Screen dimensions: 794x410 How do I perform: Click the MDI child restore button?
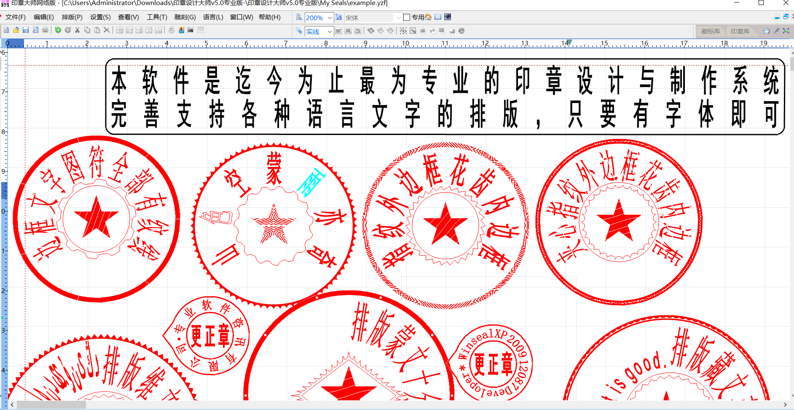pos(786,17)
